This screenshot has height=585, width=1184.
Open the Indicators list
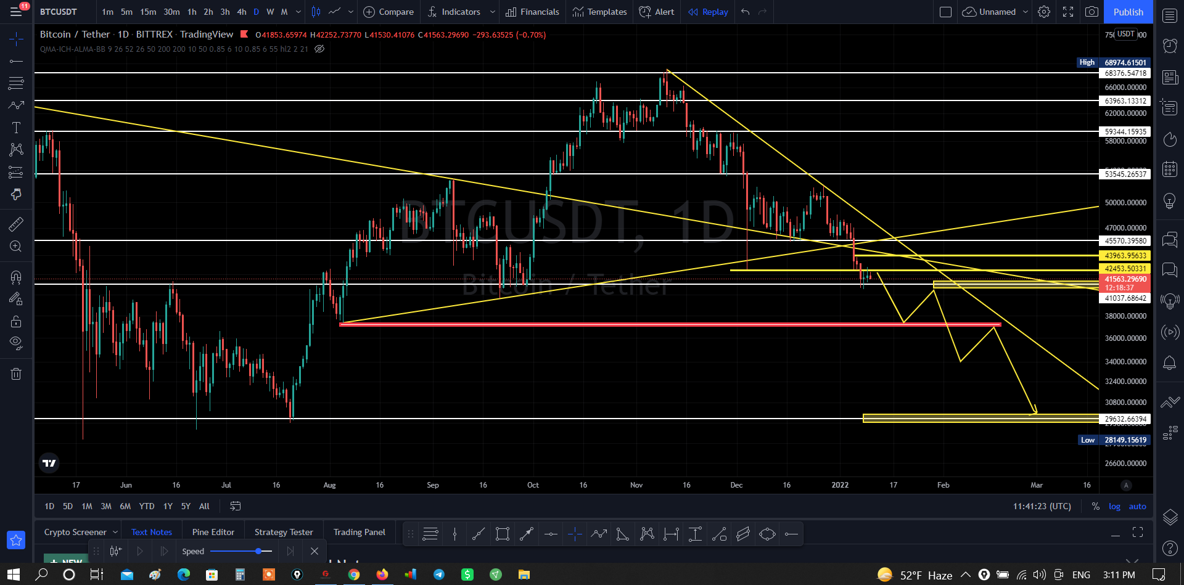point(454,12)
